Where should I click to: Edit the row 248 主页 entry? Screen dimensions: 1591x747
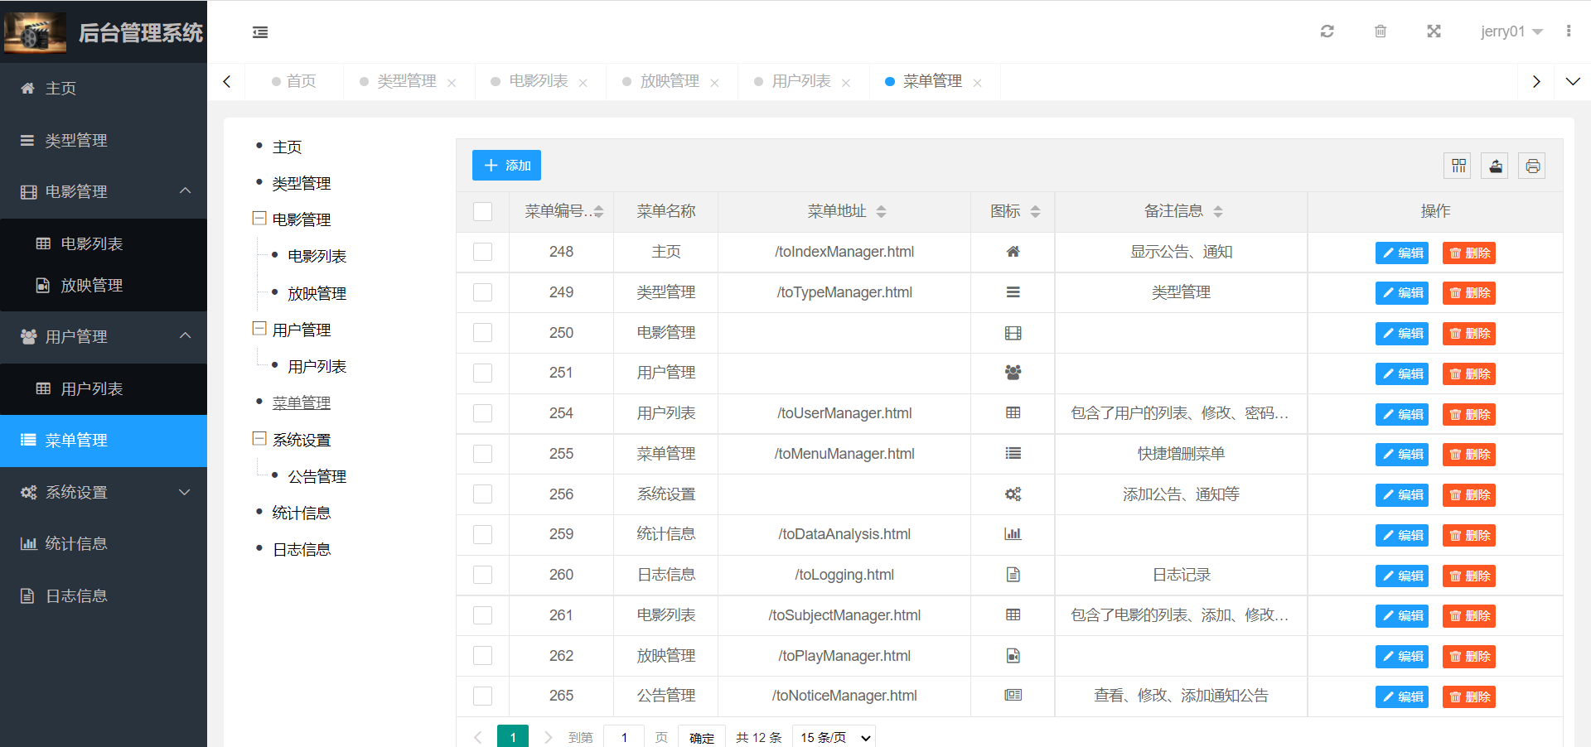pyautogui.click(x=1401, y=253)
